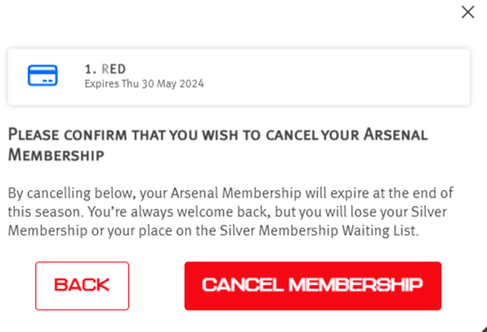Screen dimensions: 487x332
Task: Close the cancellation dialog with the X
Action: [468, 12]
